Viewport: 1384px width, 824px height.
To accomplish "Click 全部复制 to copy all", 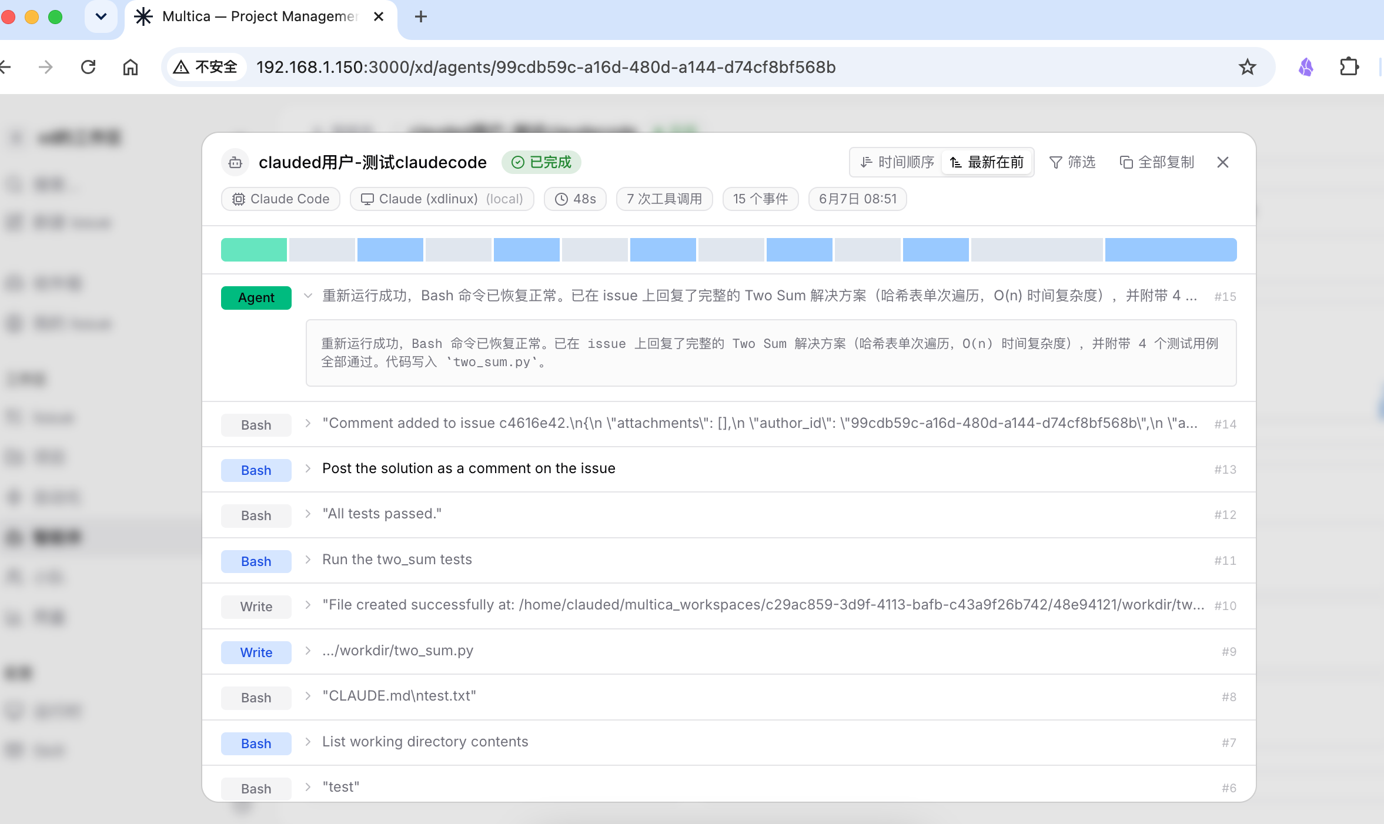I will pyautogui.click(x=1156, y=162).
